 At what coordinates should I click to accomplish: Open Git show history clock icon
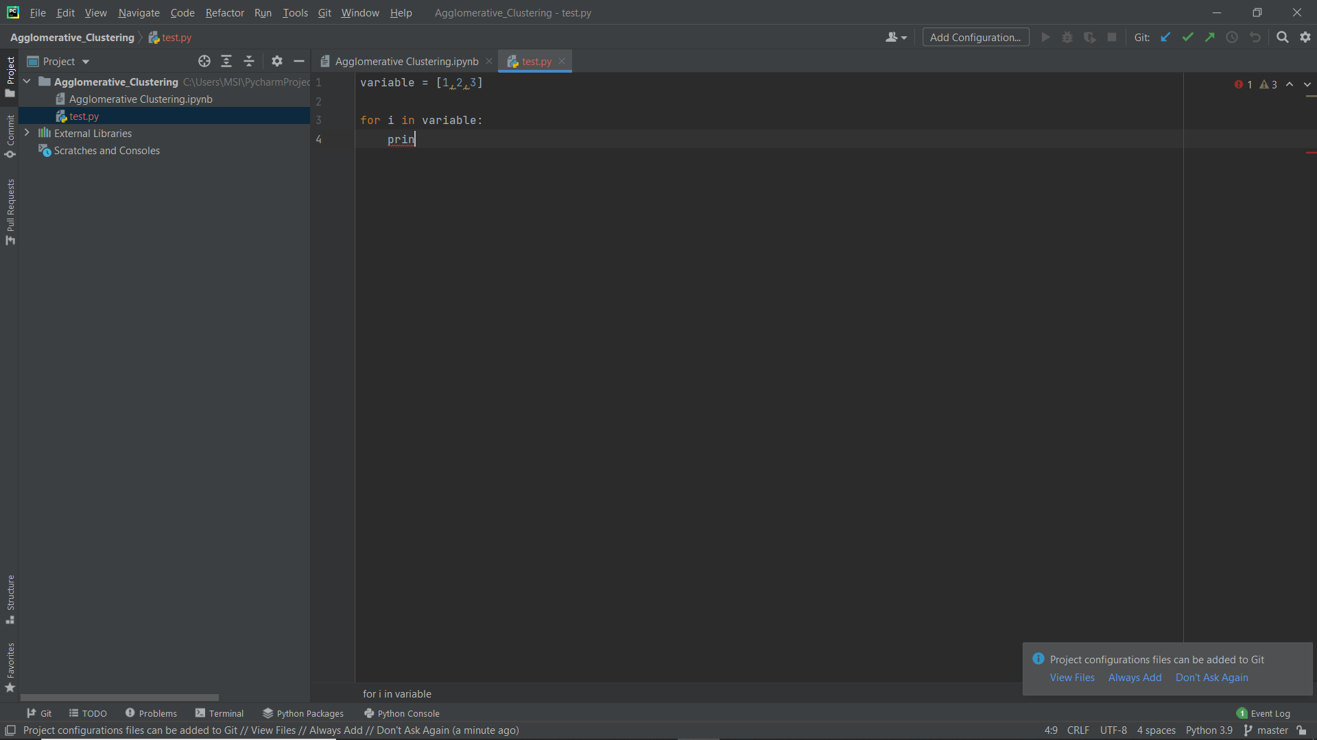[x=1232, y=38]
